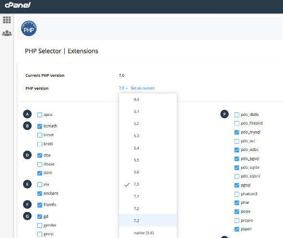This screenshot has width=283, height=238.
Task: Disable the pspell extension
Action: [x=237, y=229]
